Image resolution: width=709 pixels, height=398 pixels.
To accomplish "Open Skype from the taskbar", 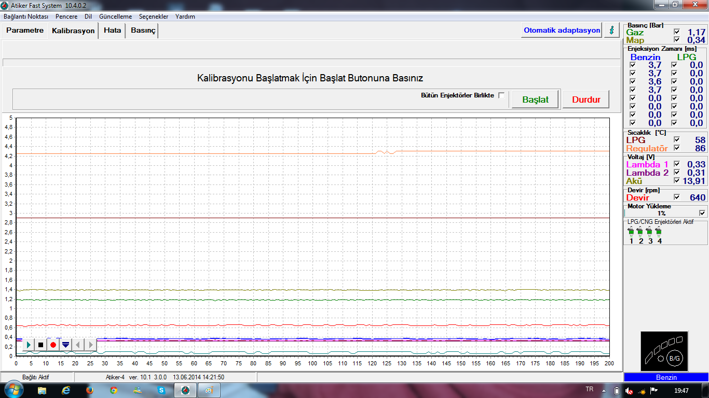I will (x=161, y=390).
